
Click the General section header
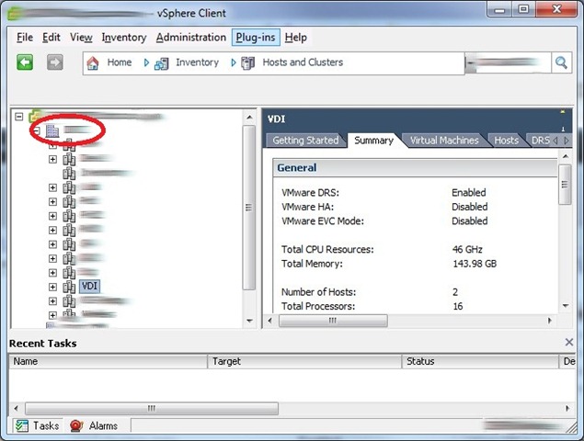click(x=415, y=168)
